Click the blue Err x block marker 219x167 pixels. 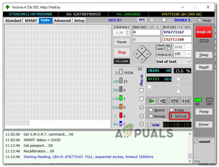(x=121, y=124)
